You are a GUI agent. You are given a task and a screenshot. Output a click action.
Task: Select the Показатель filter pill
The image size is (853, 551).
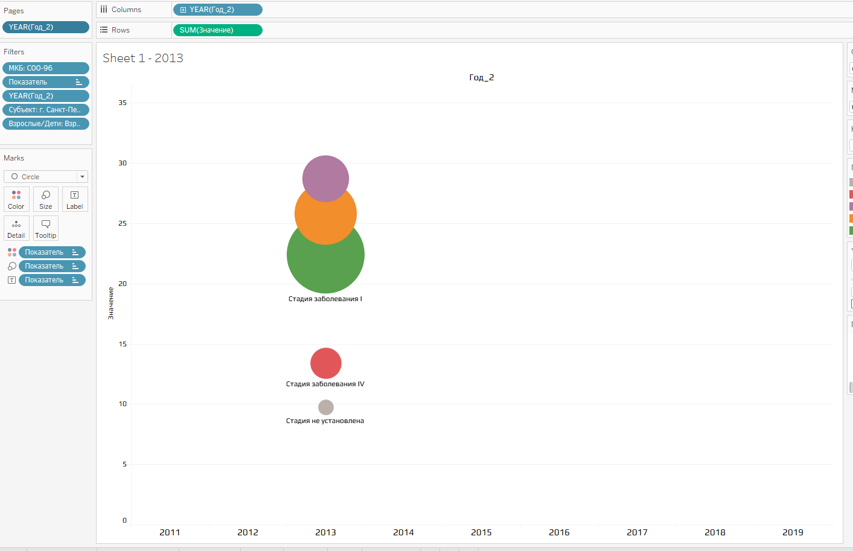[46, 82]
